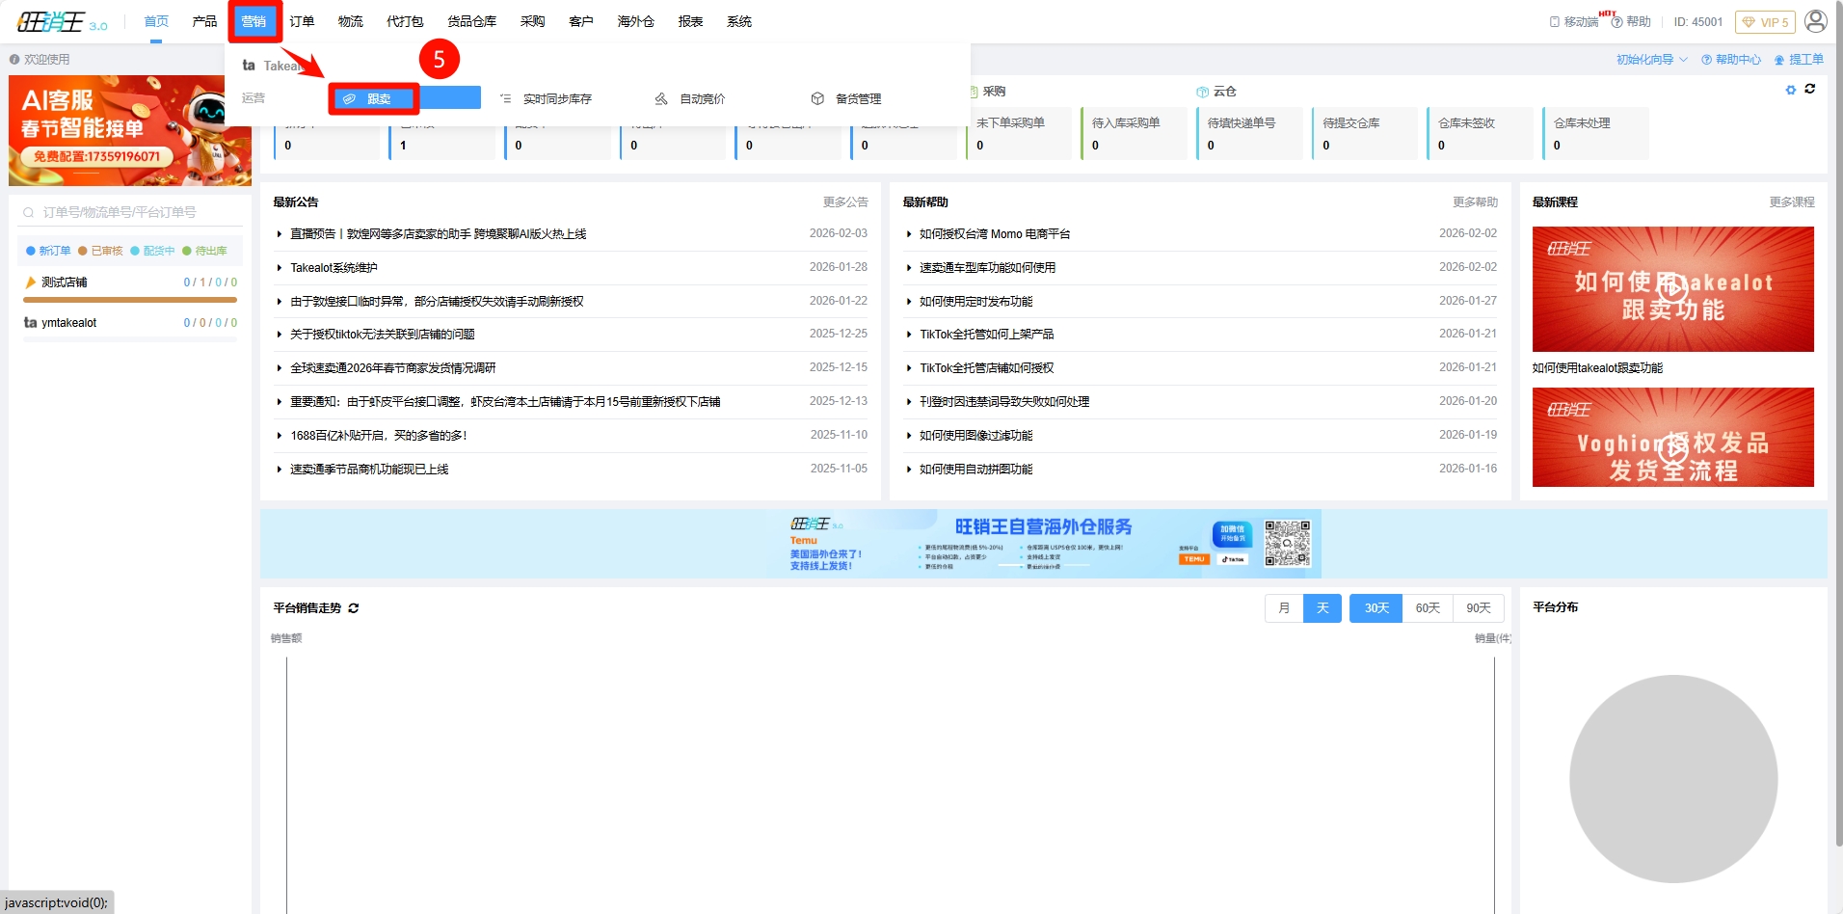Viewport: 1843px width, 914px height.
Task: Click the 帮助中心 question mark icon
Action: click(1706, 60)
